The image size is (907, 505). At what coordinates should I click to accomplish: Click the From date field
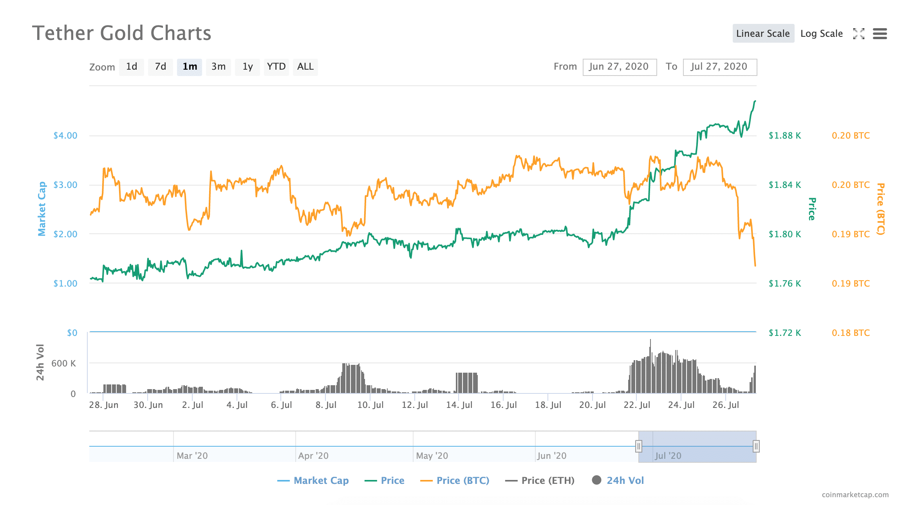[619, 67]
